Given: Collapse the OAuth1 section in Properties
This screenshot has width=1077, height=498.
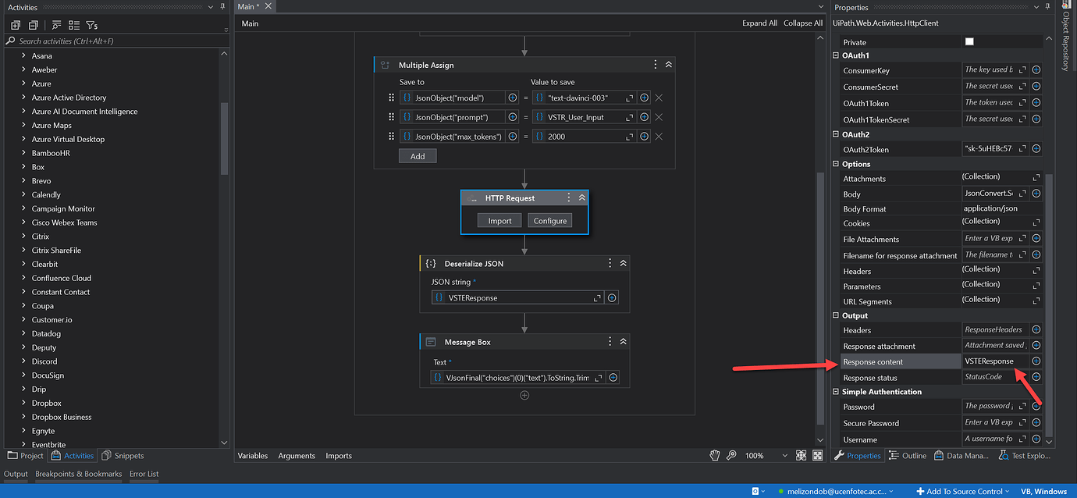Looking at the screenshot, I should tap(836, 55).
